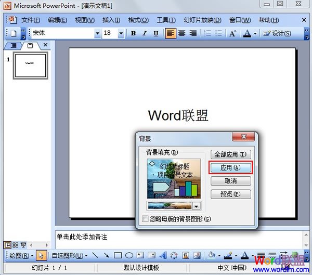Select the Line drawing tool

click(95, 255)
